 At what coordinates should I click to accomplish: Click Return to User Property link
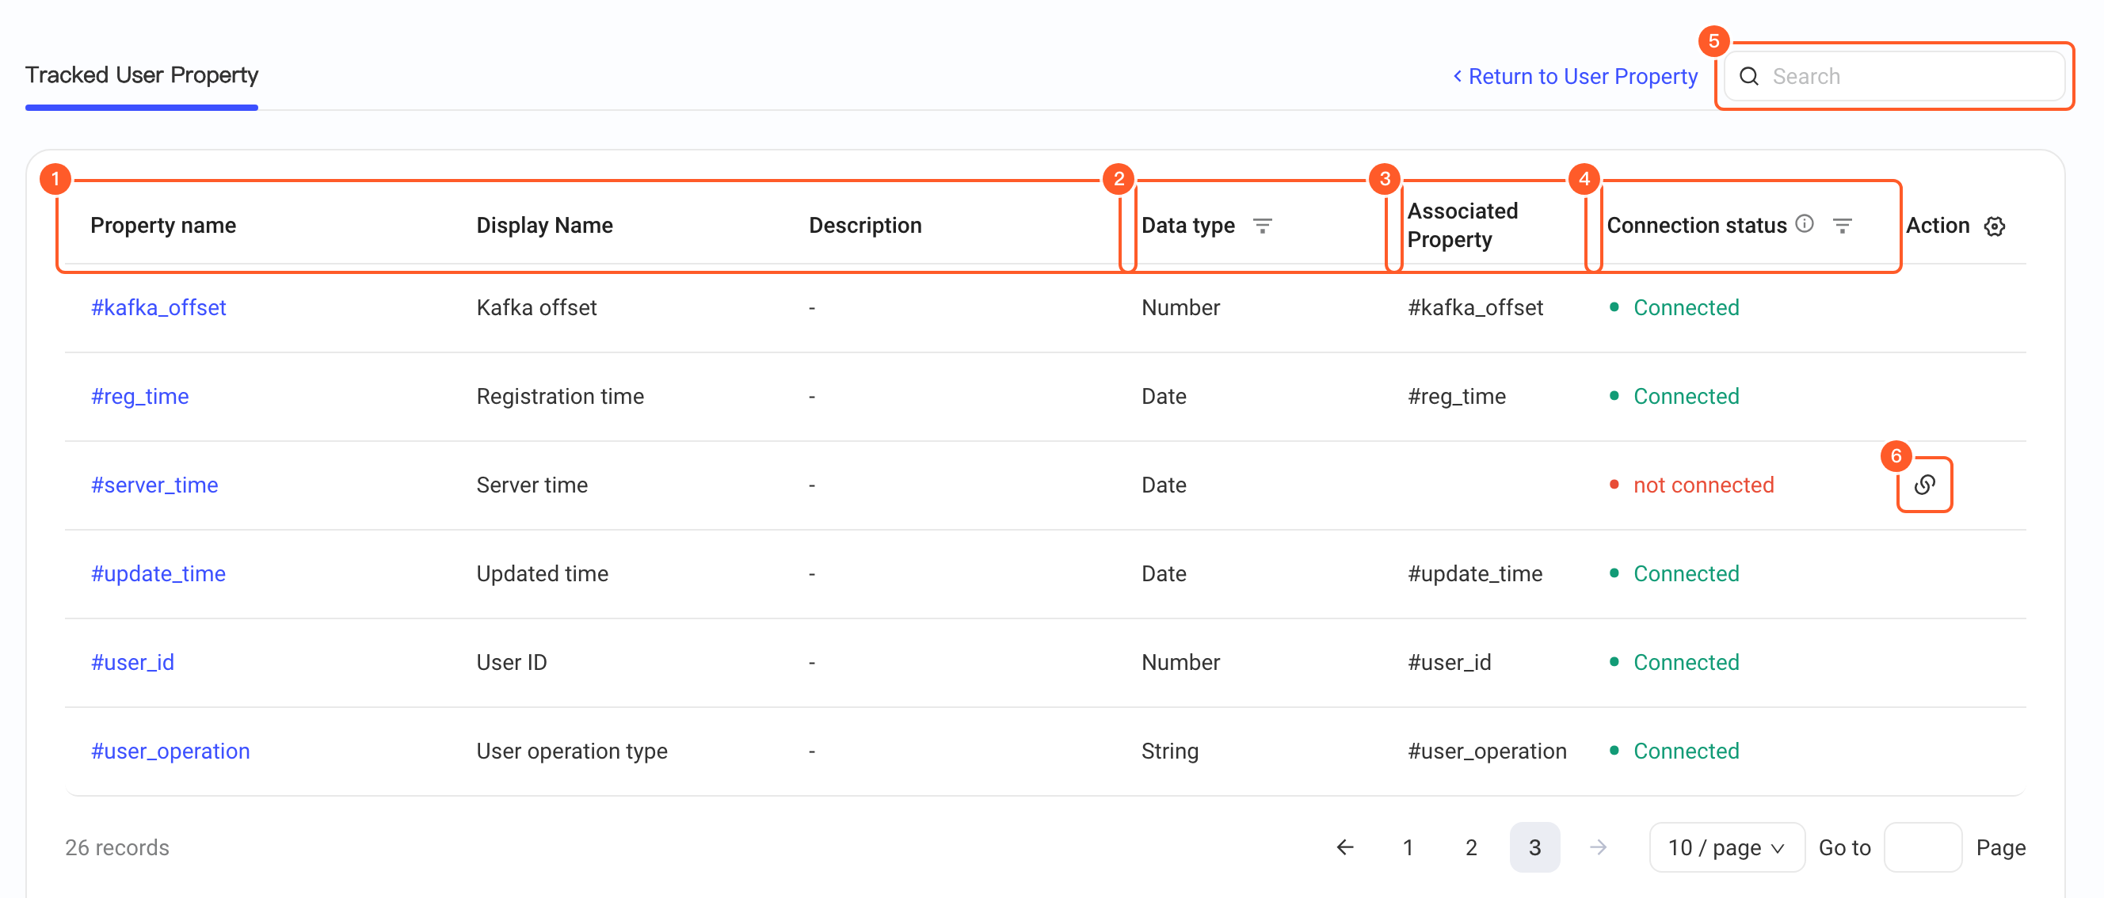[1575, 77]
